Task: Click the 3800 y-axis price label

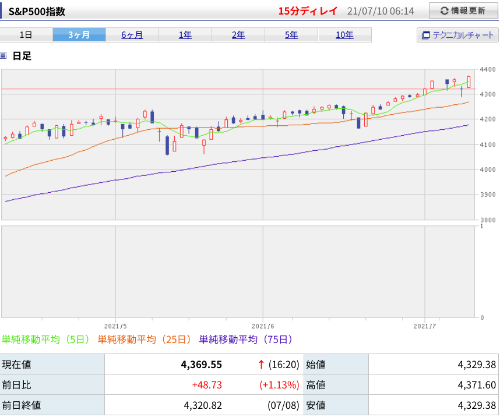Action: (x=488, y=220)
